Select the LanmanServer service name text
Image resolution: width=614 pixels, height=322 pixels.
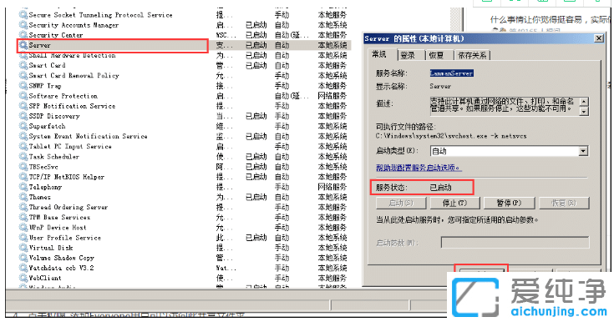pos(451,73)
